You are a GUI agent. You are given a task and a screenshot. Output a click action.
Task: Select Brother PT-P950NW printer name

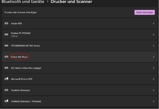[21, 33]
